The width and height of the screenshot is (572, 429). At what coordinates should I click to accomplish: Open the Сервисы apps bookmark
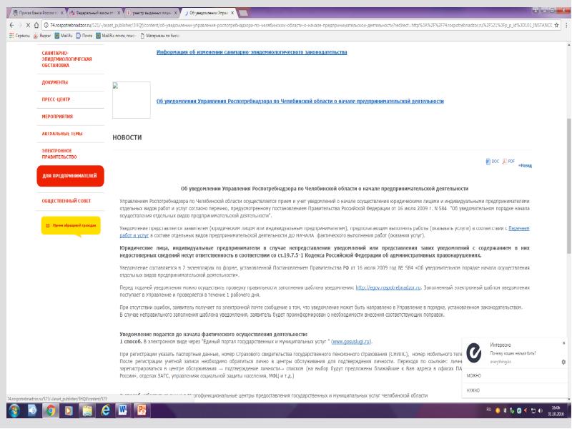(x=19, y=36)
